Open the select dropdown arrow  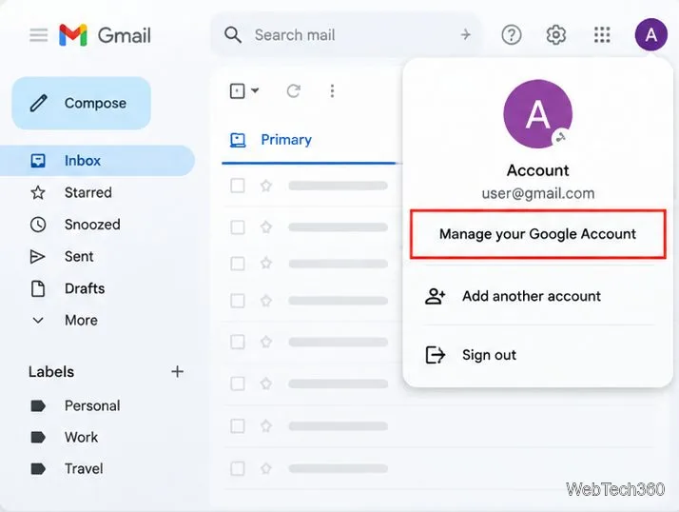pyautogui.click(x=255, y=90)
